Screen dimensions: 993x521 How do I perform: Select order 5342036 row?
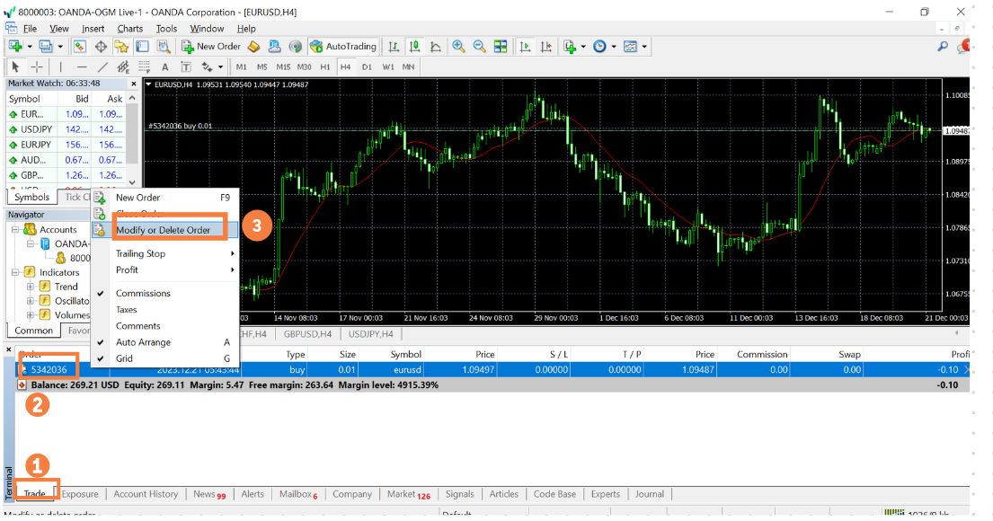point(49,369)
